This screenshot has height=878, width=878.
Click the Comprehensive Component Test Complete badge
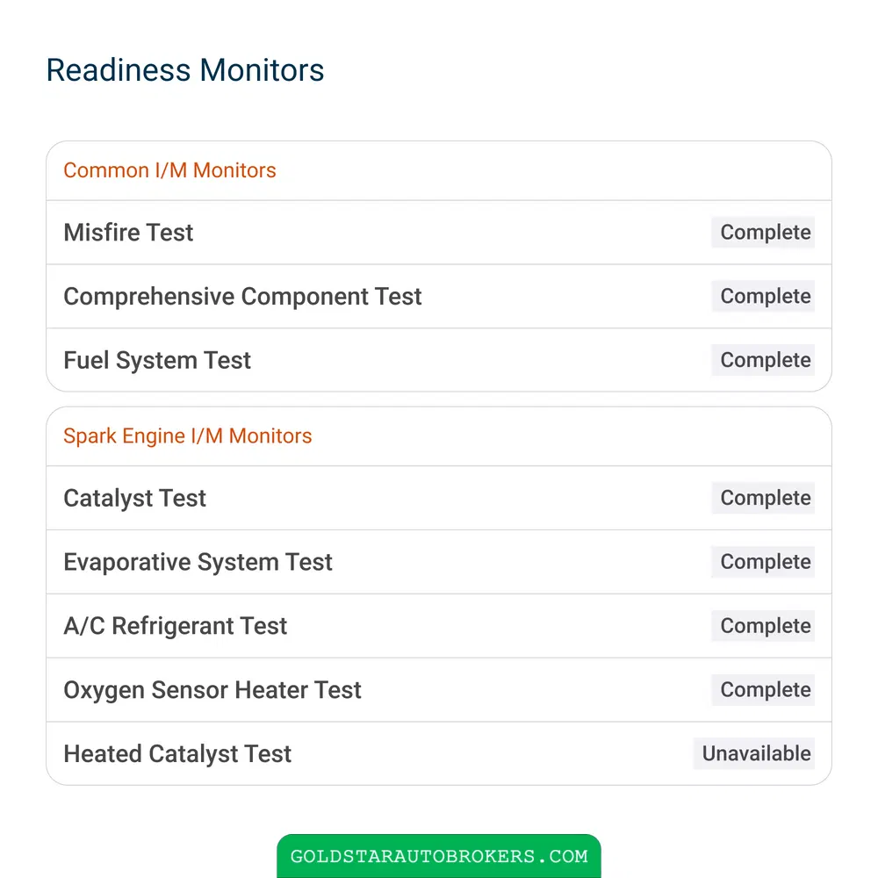click(x=763, y=296)
